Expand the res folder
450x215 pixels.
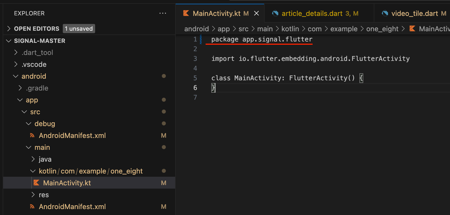pos(33,195)
